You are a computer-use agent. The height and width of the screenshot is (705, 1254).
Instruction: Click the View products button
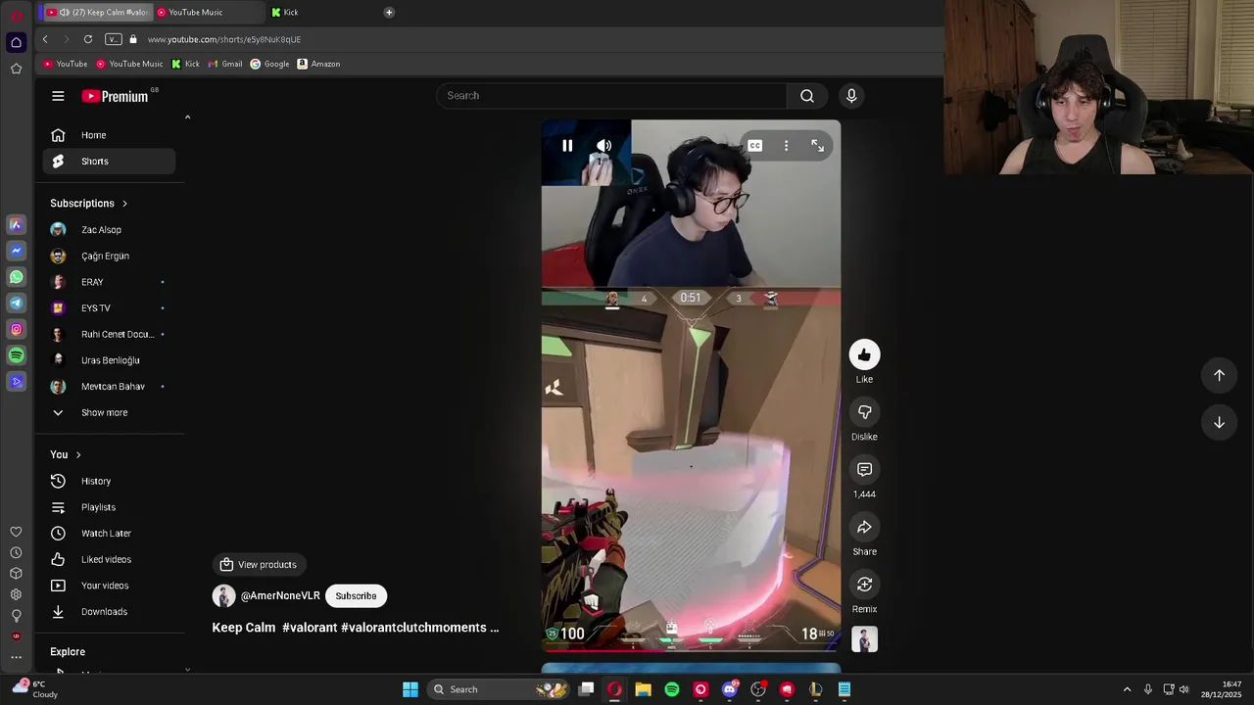259,565
